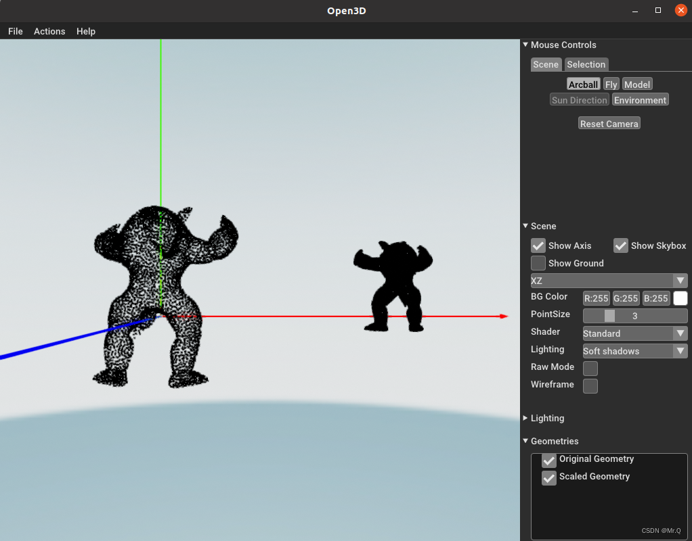Uncheck the Show Axis checkbox

[x=538, y=245]
